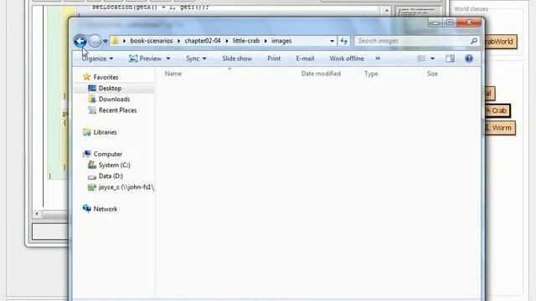
Task: Select Computer in the navigation pane
Action: tap(108, 154)
